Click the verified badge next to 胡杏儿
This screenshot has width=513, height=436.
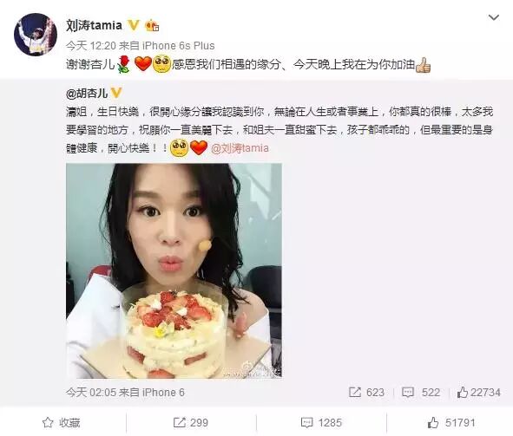tap(116, 93)
